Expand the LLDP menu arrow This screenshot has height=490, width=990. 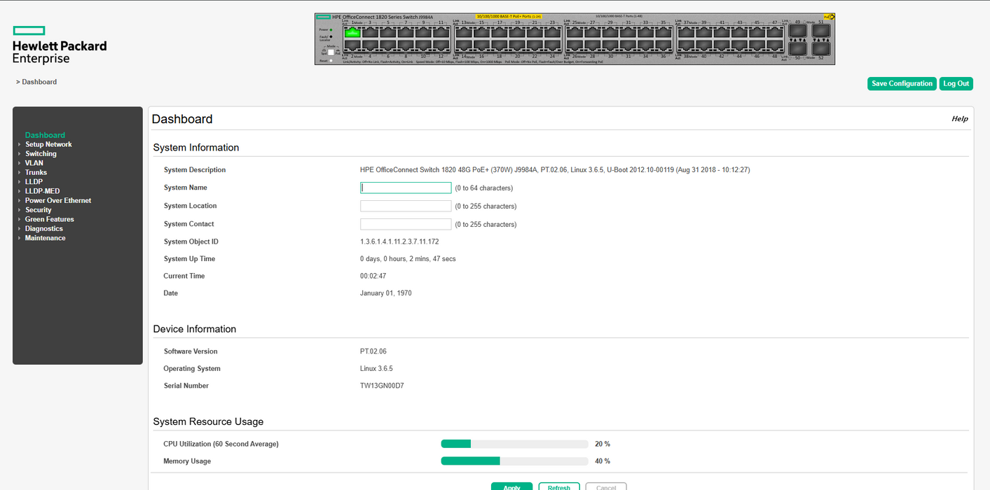click(x=19, y=181)
